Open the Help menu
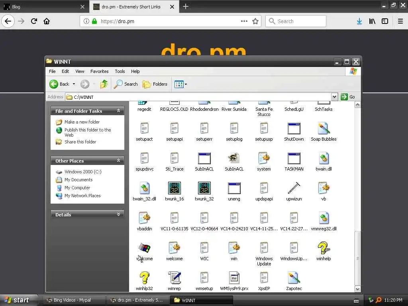 point(135,71)
